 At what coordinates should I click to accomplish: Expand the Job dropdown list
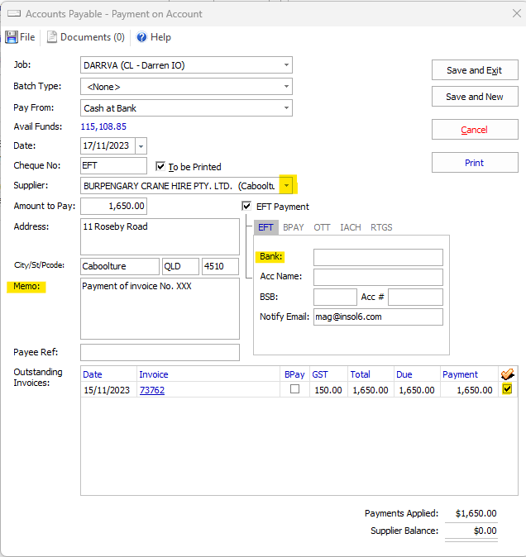[286, 64]
